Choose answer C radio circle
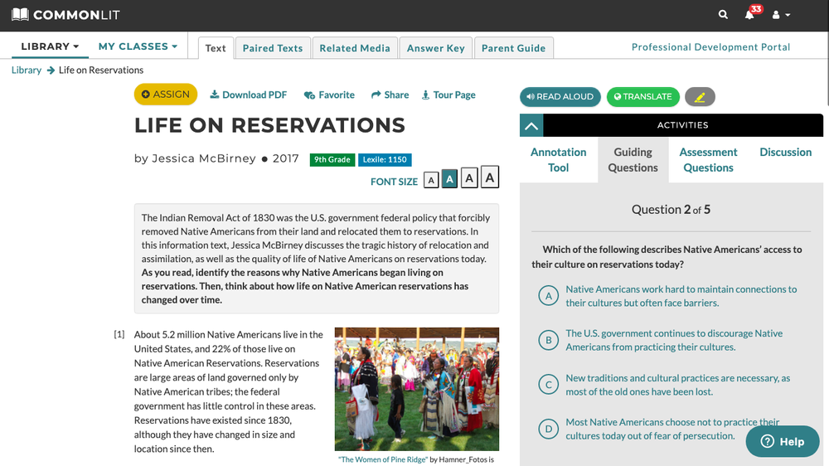This screenshot has height=466, width=829. coord(548,385)
